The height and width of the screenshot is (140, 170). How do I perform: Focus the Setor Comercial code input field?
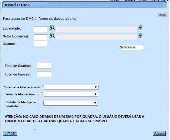41,37
